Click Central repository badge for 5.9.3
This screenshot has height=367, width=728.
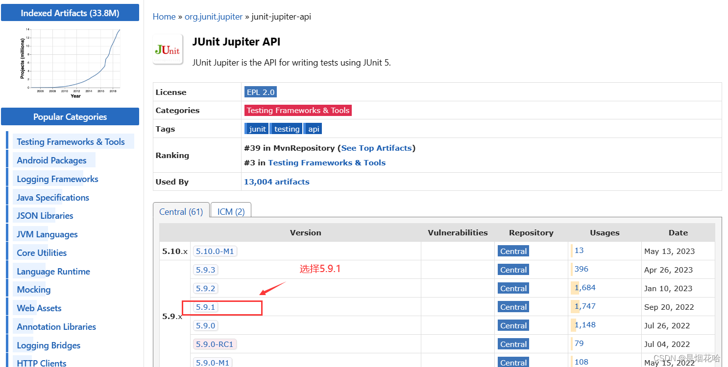513,270
